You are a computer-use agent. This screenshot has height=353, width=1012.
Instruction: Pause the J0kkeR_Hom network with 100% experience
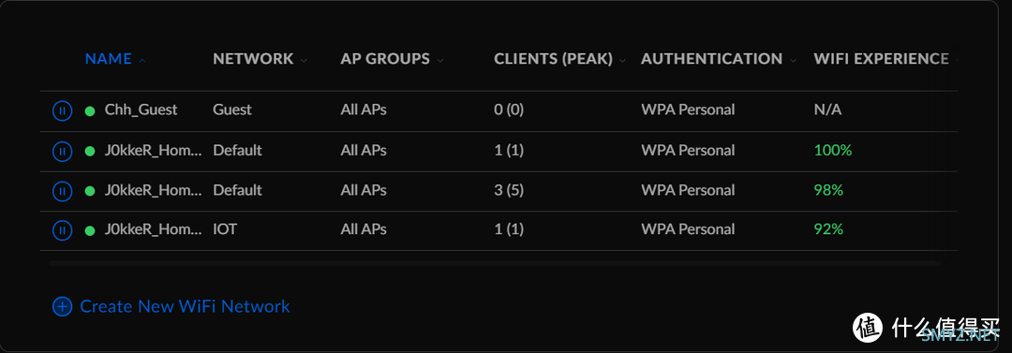coord(61,151)
